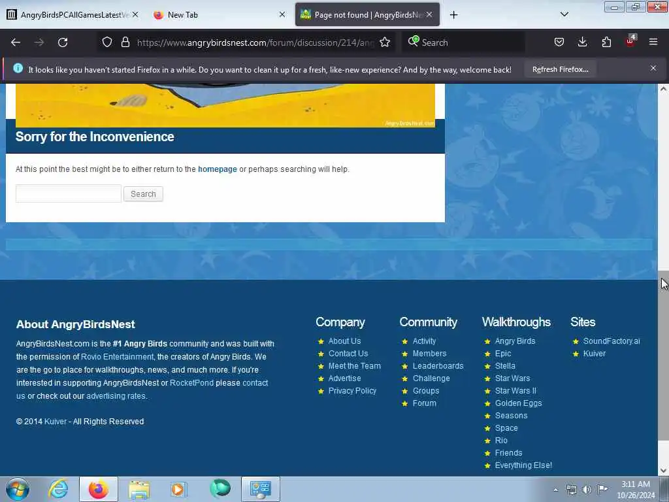Close the AngryBirdsPCAllGamesLatest tab
669x502 pixels.
[x=135, y=15]
